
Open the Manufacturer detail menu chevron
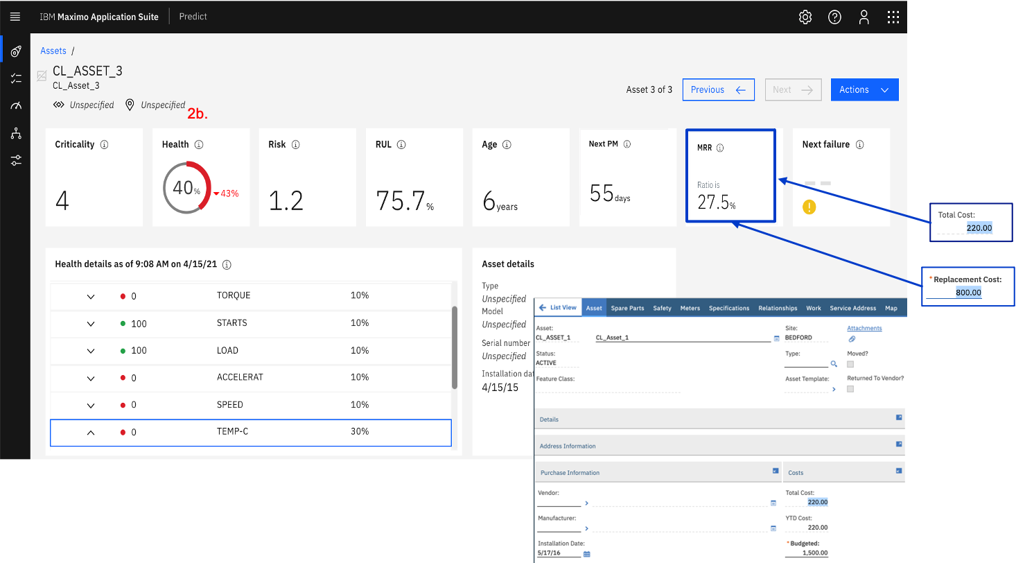point(586,528)
